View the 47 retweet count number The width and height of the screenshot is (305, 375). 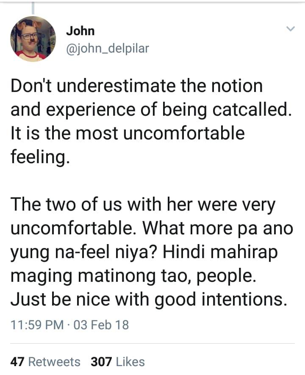17,361
